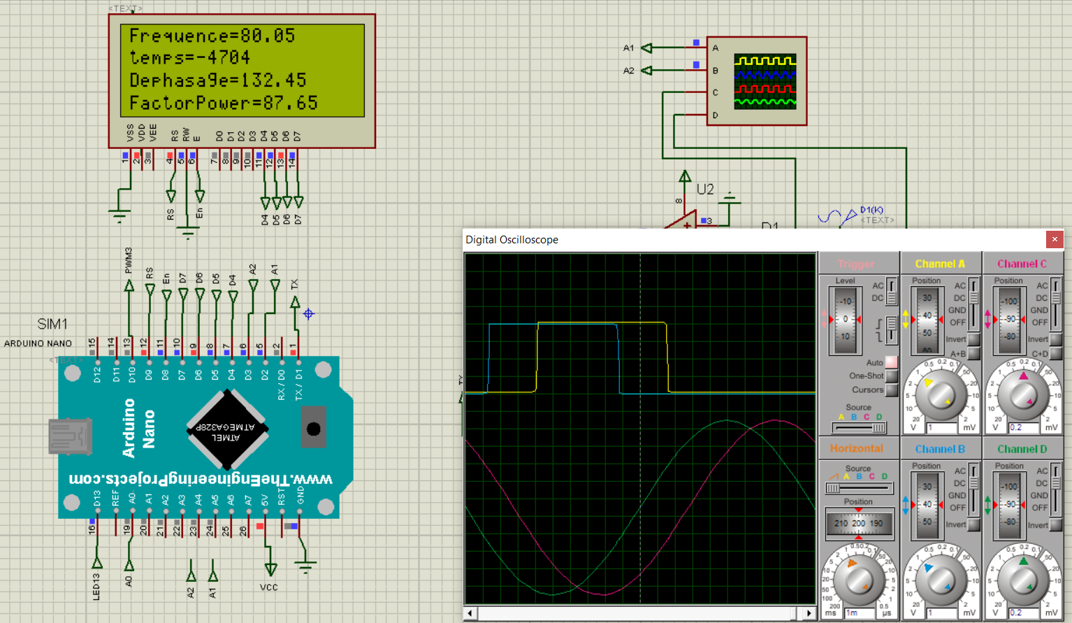Click the Channel D volts-per-division knob

pyautogui.click(x=1023, y=580)
